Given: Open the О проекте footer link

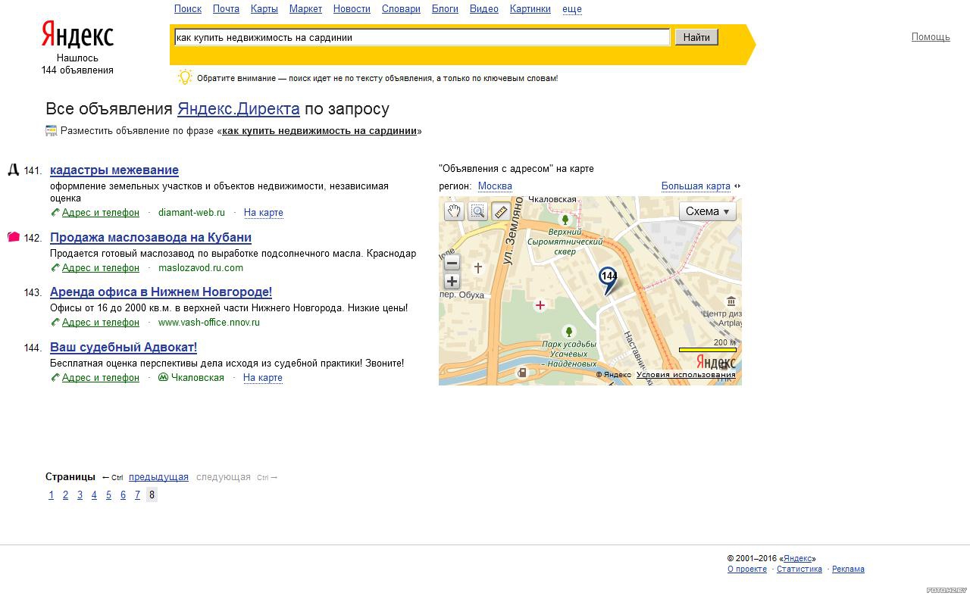Looking at the screenshot, I should point(747,569).
